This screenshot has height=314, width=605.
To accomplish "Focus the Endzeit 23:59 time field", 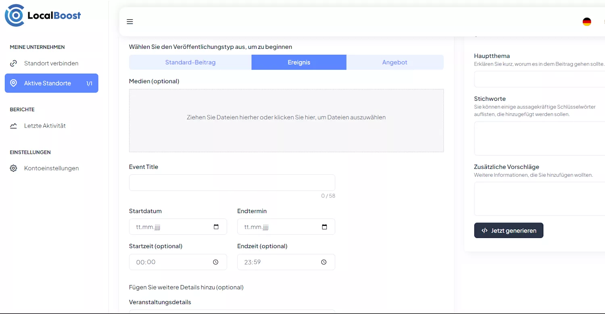I will pos(286,262).
